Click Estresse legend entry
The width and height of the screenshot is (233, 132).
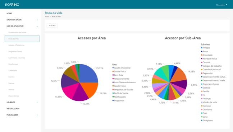pos(206,88)
